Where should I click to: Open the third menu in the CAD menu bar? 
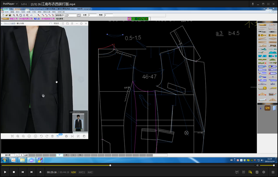coord(17,12)
